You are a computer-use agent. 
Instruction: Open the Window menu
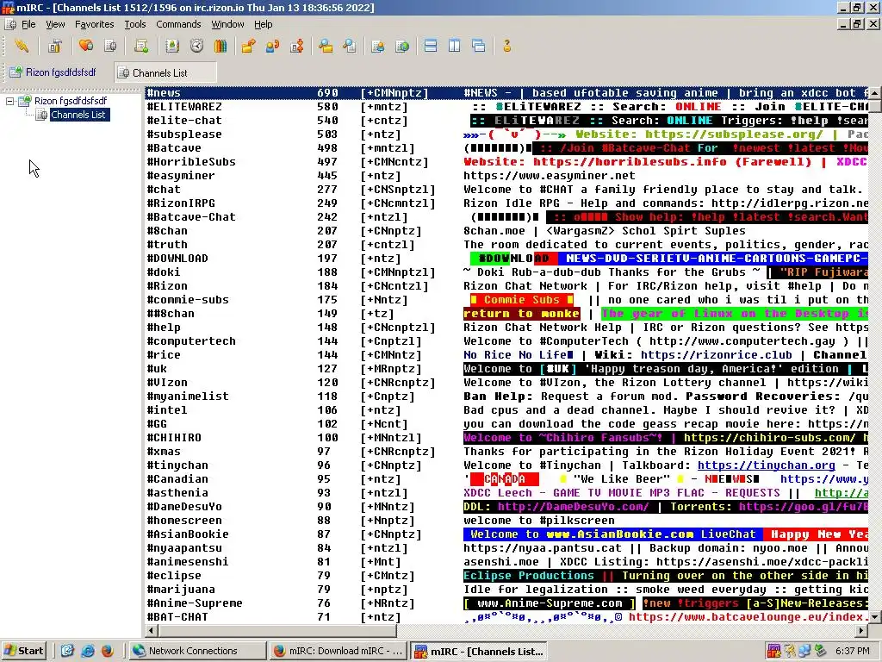(x=227, y=24)
